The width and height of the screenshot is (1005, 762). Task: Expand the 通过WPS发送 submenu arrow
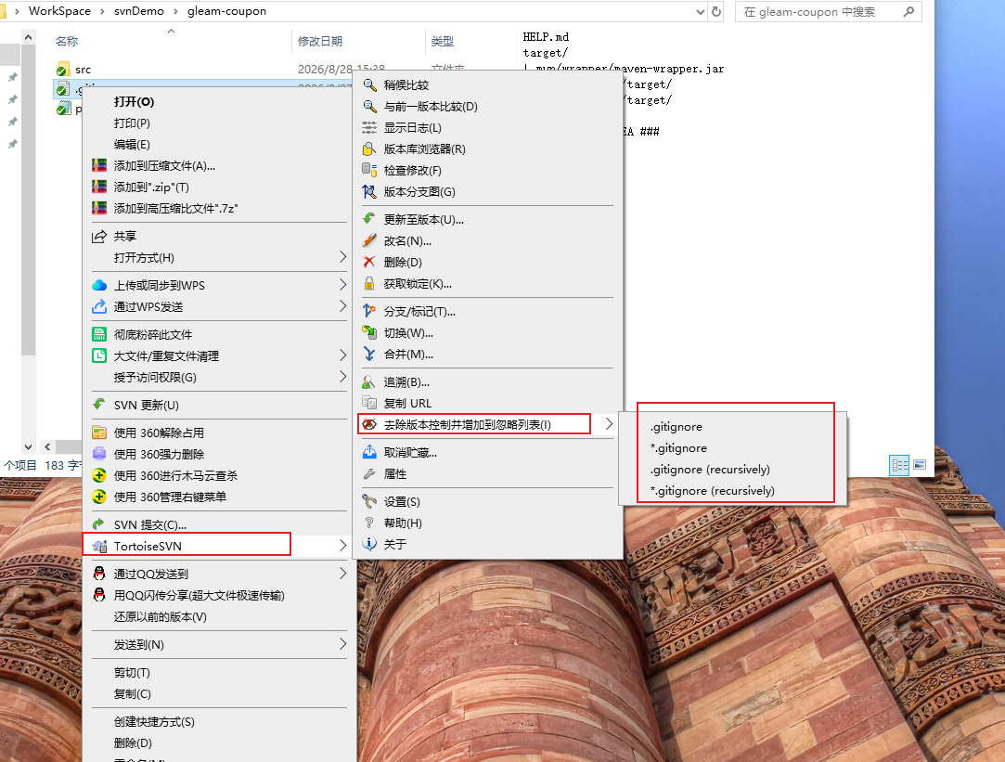(x=342, y=306)
